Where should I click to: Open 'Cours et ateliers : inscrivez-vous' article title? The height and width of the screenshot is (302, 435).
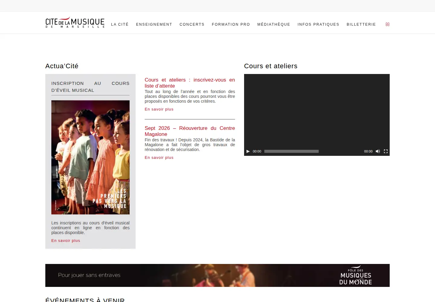coord(190,83)
